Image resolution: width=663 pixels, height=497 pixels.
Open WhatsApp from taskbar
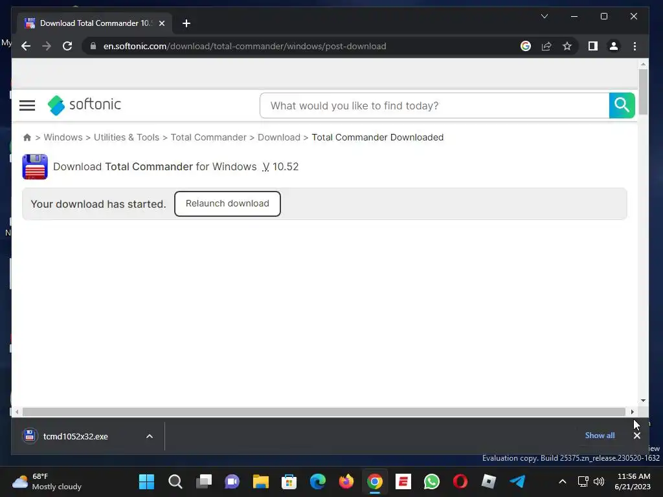[432, 481]
